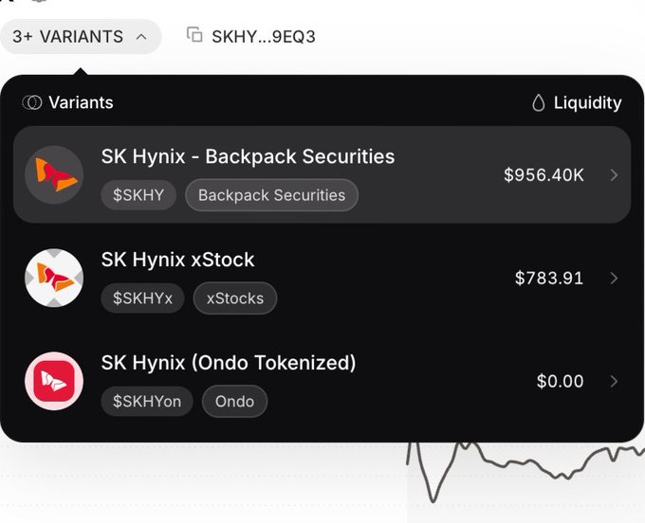
Task: Click the xStocks tag
Action: tap(235, 298)
